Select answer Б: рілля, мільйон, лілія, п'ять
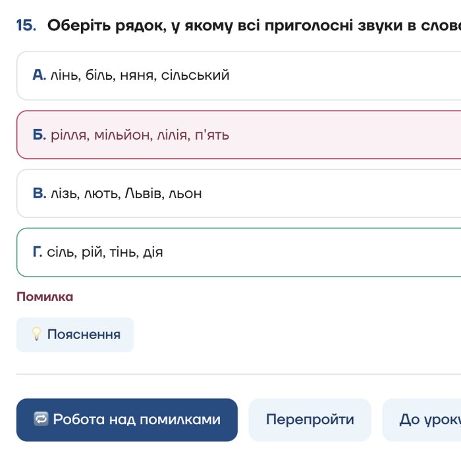 tap(238, 135)
